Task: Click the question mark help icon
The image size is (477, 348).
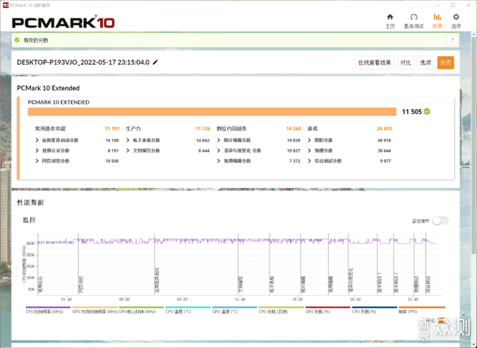Action: tap(452, 40)
